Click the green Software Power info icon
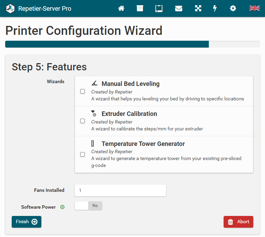265x237 pixels. [x=62, y=207]
